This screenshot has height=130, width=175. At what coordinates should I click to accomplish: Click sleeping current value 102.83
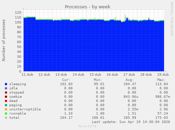[66, 84]
